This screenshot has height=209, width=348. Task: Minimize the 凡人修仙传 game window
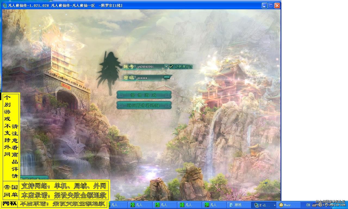tap(265, 5)
